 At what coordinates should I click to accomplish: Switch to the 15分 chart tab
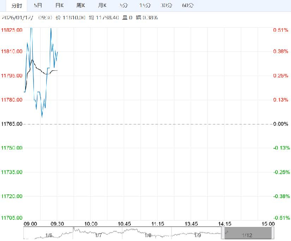144,6
